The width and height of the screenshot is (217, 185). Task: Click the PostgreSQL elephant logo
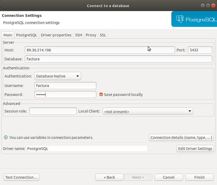(x=180, y=19)
